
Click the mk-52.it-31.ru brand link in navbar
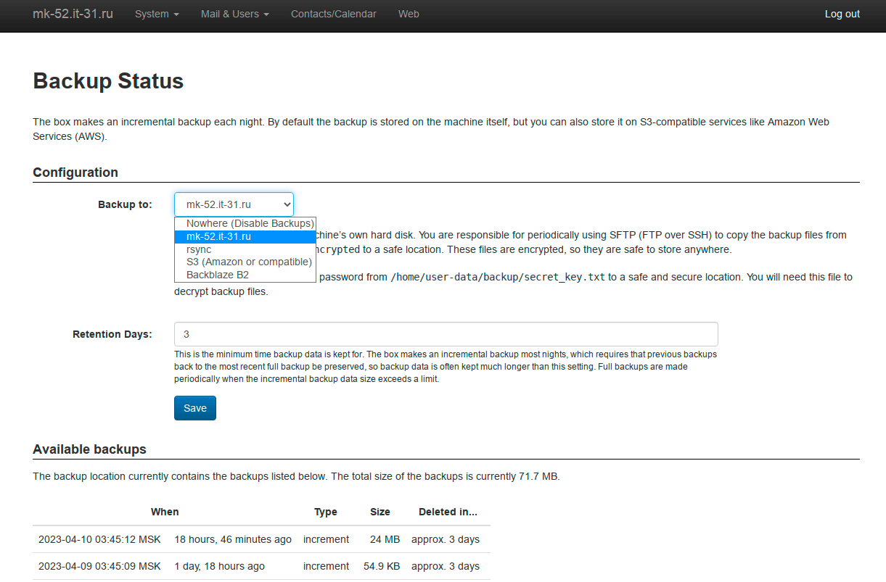pos(73,14)
